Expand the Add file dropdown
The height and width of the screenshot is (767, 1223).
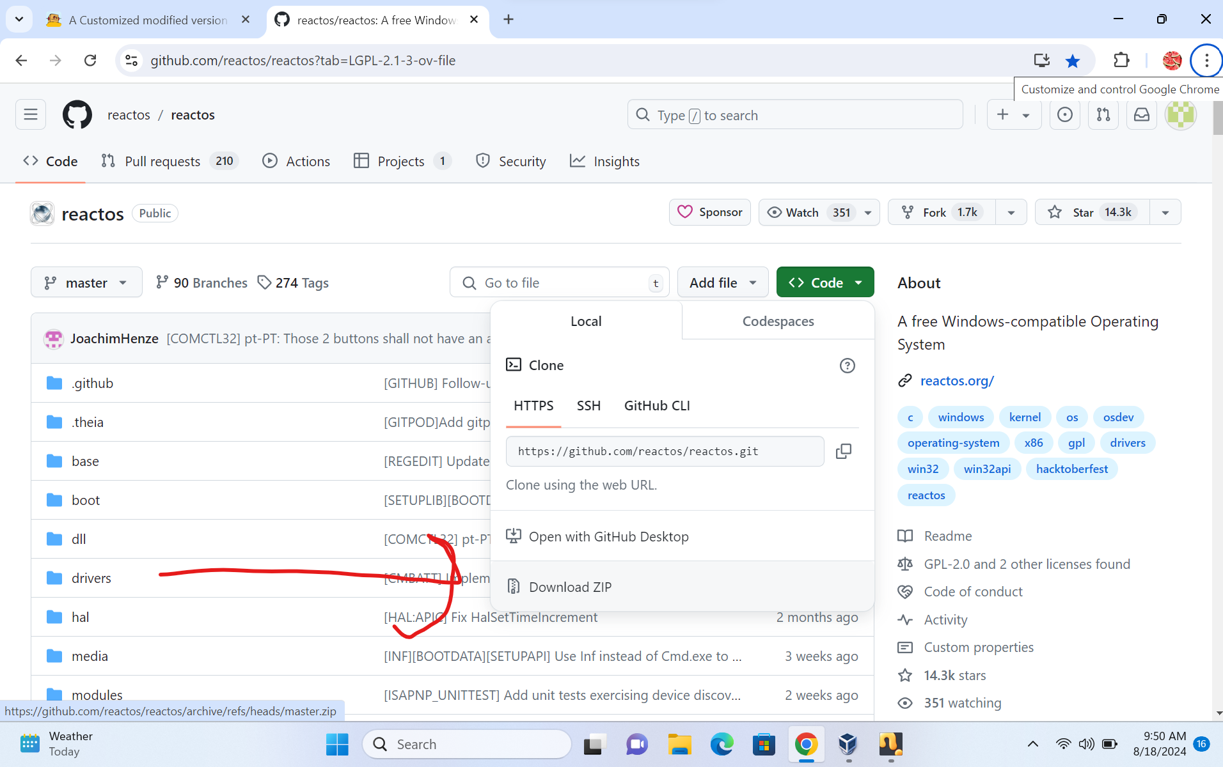click(x=723, y=283)
